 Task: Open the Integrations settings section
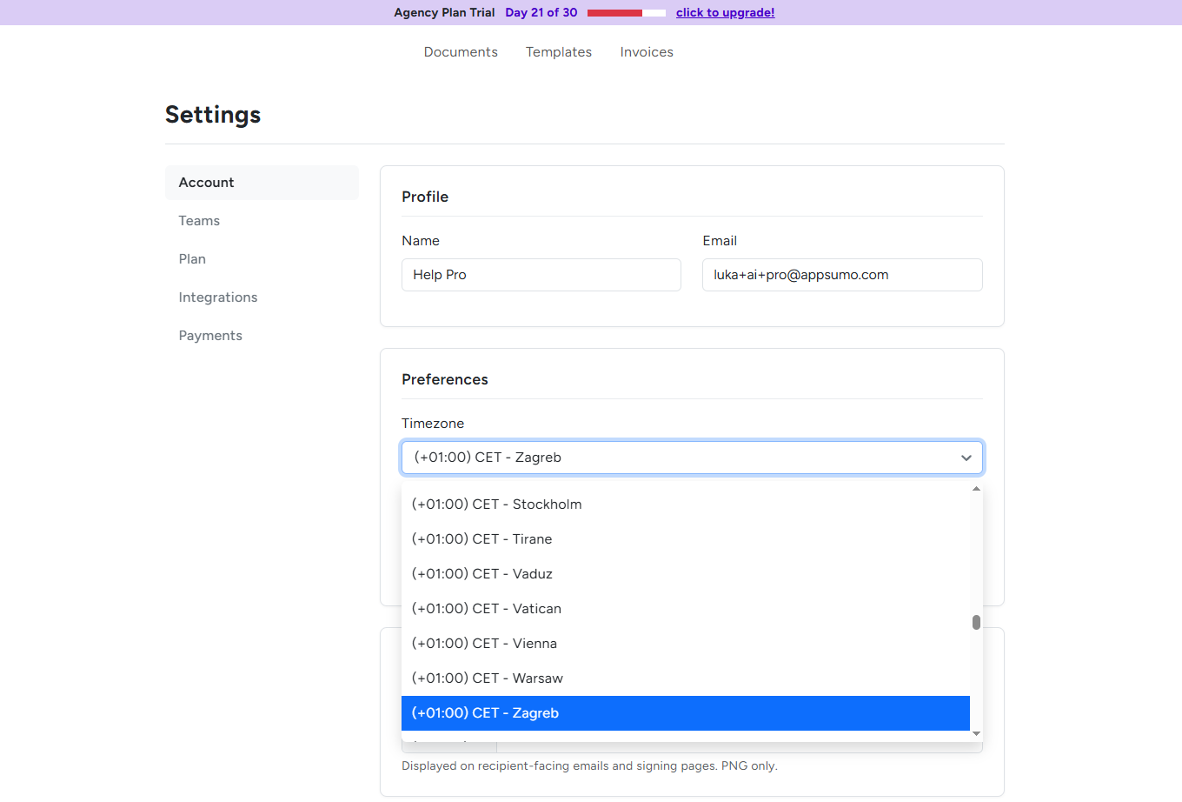tap(218, 297)
